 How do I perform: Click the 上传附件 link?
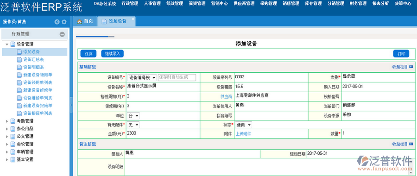point(244,134)
